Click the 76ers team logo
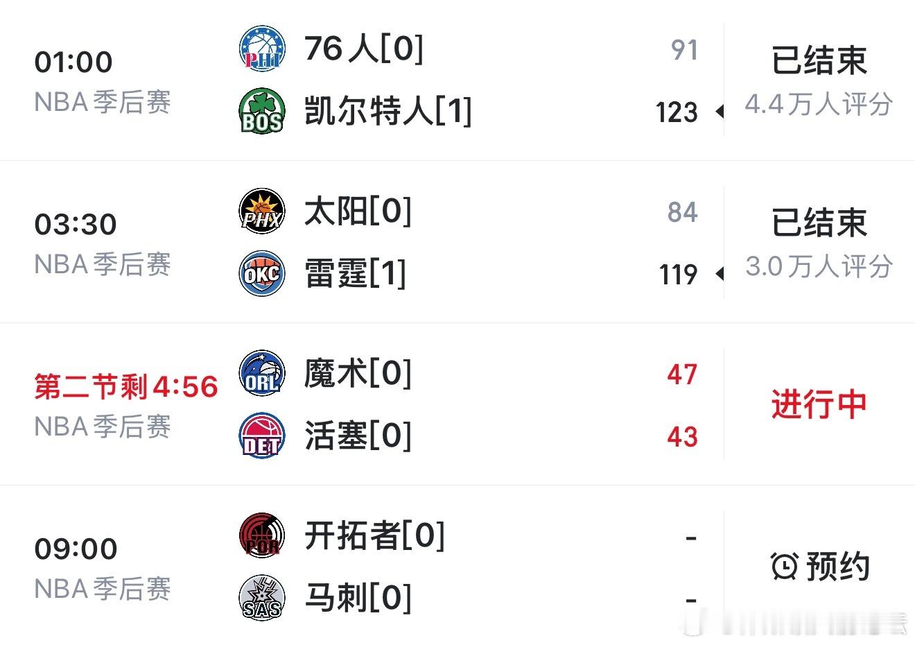Viewport: 915px width, 645px height. (x=262, y=49)
